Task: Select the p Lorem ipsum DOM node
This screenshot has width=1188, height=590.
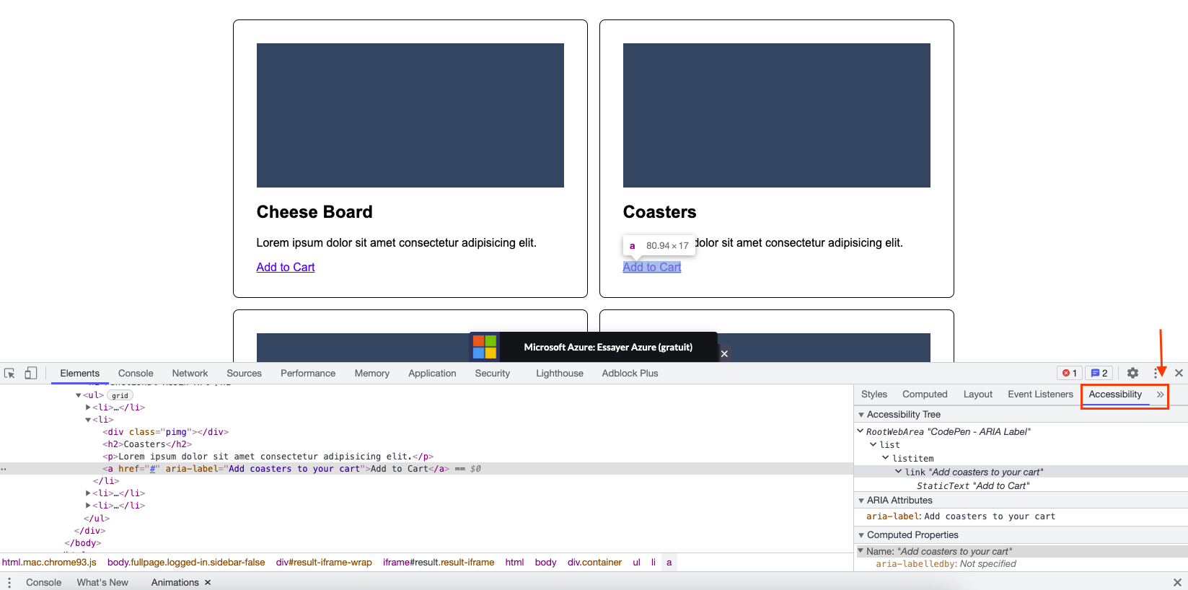Action: pos(268,457)
